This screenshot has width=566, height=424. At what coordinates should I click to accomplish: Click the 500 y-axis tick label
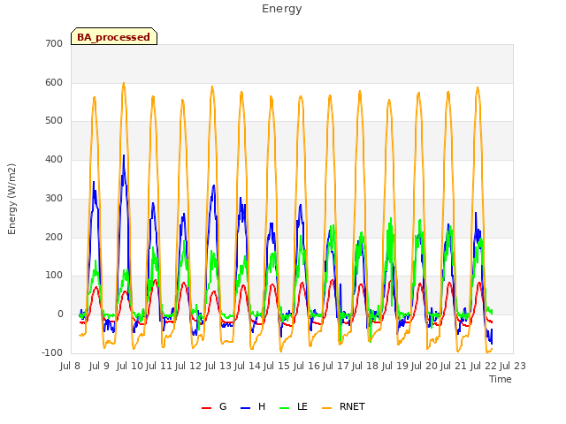pos(54,121)
